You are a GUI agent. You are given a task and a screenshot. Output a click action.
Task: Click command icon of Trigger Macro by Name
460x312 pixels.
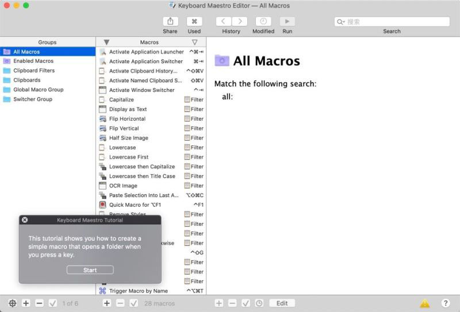(x=102, y=291)
